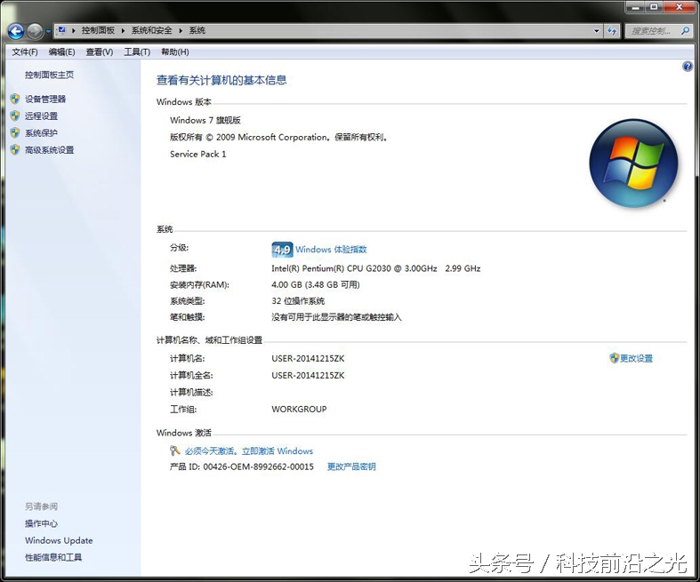This screenshot has width=700, height=582.
Task: Open the 编辑(E) menu
Action: point(61,52)
